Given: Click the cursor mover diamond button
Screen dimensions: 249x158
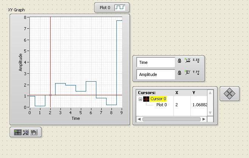Looking at the screenshot, I should (x=229, y=93).
